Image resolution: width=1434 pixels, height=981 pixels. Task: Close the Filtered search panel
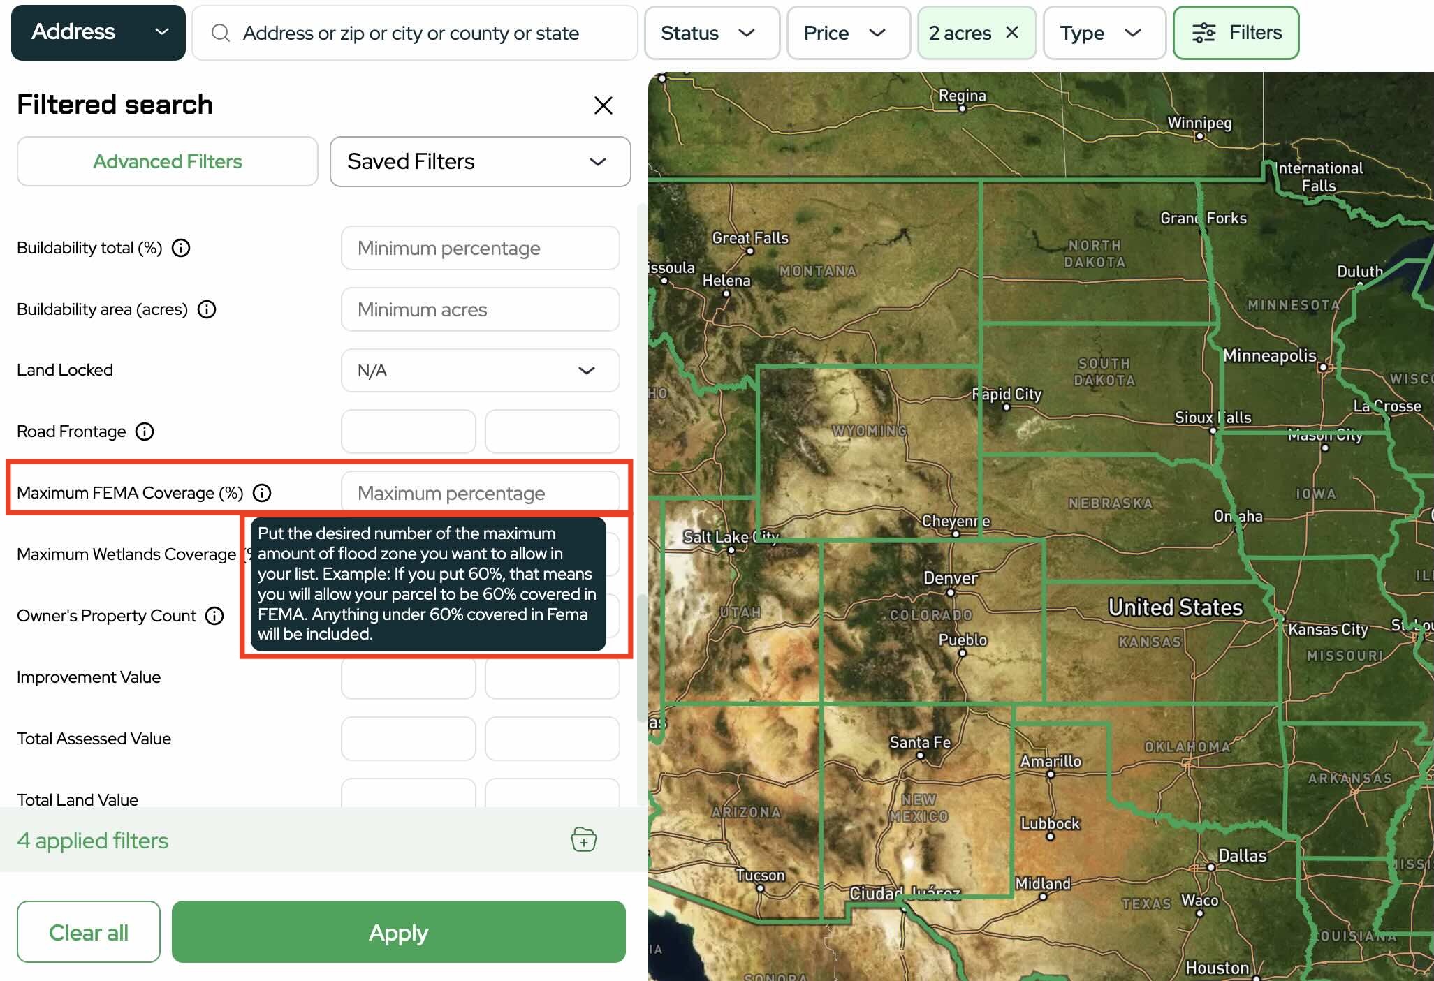point(603,105)
